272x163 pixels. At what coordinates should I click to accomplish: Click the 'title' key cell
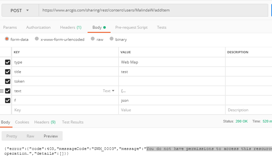click(x=65, y=72)
